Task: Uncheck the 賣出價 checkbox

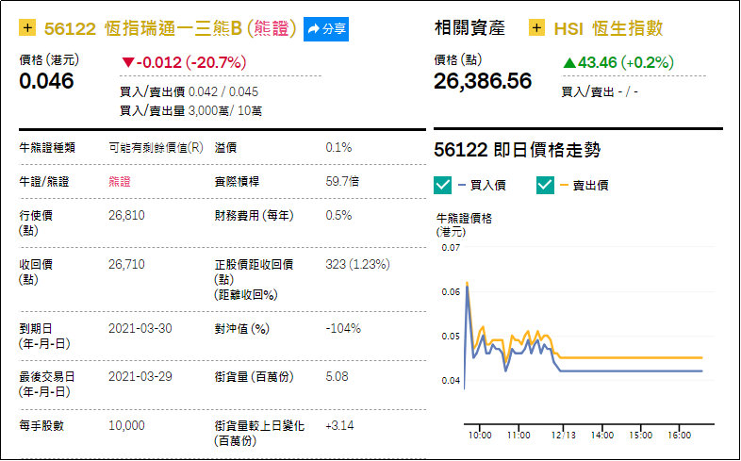Action: point(545,185)
